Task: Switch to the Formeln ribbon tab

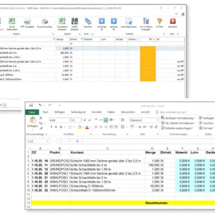Action: [97, 112]
